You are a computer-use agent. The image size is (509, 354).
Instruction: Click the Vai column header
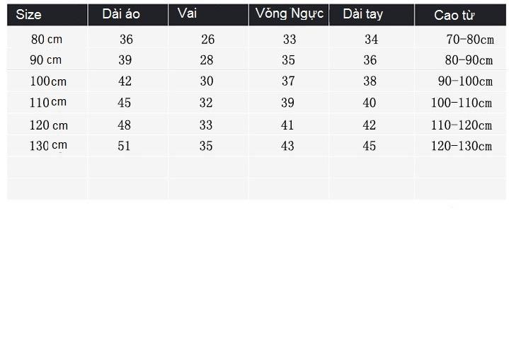tap(208, 15)
